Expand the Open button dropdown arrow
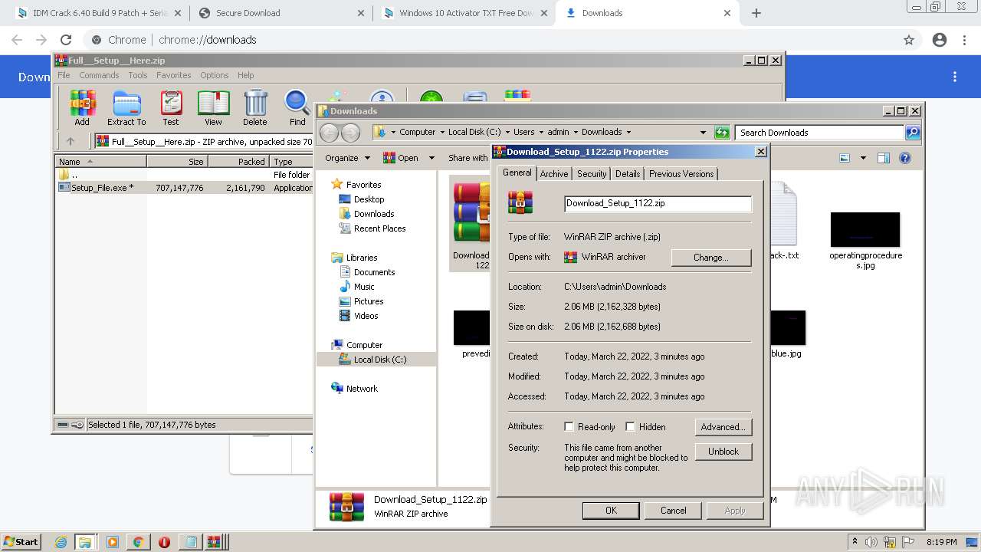981x552 pixels. 431,158
